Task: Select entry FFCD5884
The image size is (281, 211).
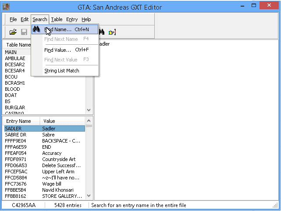Action: (45, 178)
